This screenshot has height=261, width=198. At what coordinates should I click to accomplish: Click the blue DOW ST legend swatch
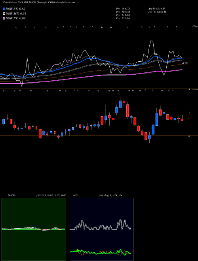click(4, 9)
